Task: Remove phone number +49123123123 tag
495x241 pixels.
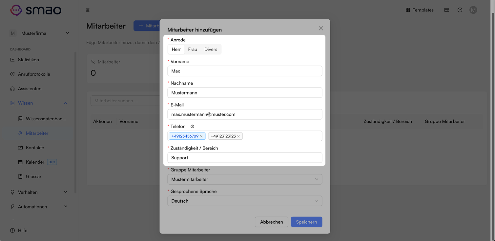Action: click(x=238, y=136)
